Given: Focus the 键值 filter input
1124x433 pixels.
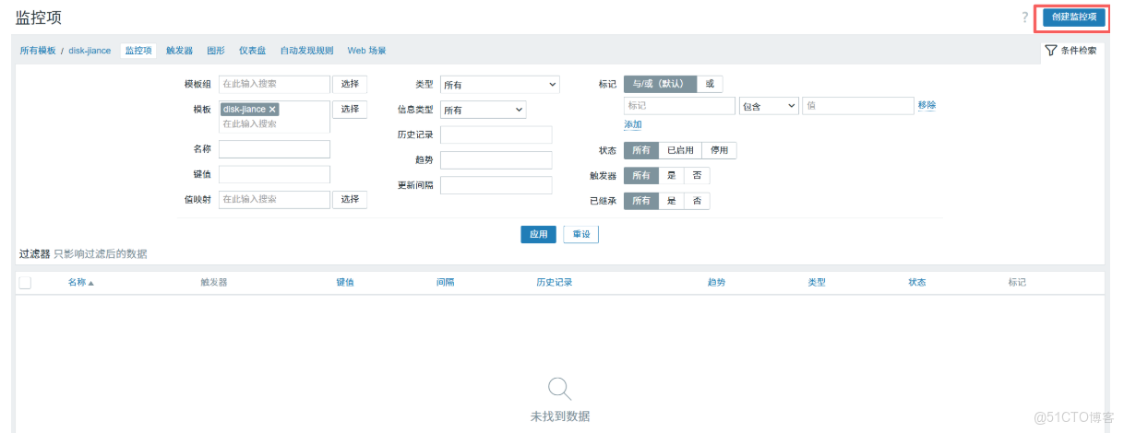Looking at the screenshot, I should (x=274, y=174).
